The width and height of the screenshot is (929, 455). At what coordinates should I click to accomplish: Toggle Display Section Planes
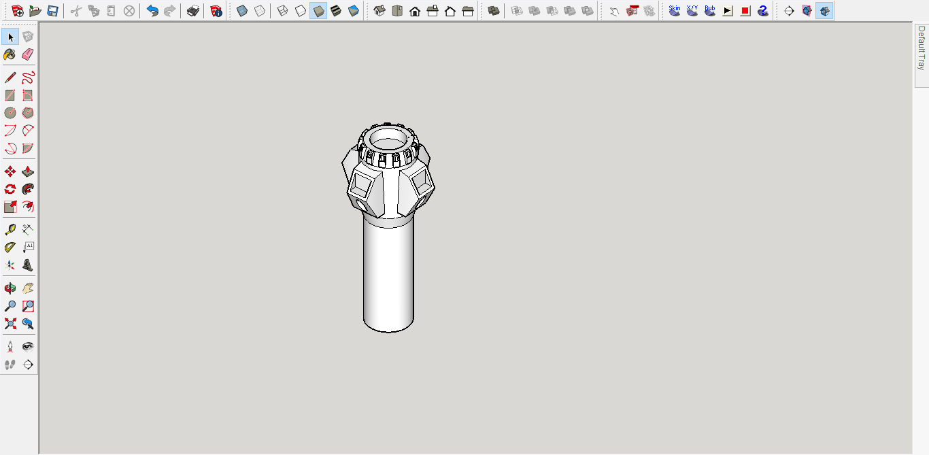coord(807,11)
